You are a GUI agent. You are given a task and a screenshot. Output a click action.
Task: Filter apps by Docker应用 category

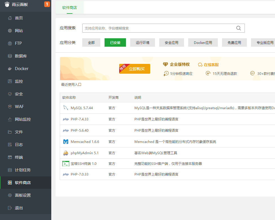203,42
